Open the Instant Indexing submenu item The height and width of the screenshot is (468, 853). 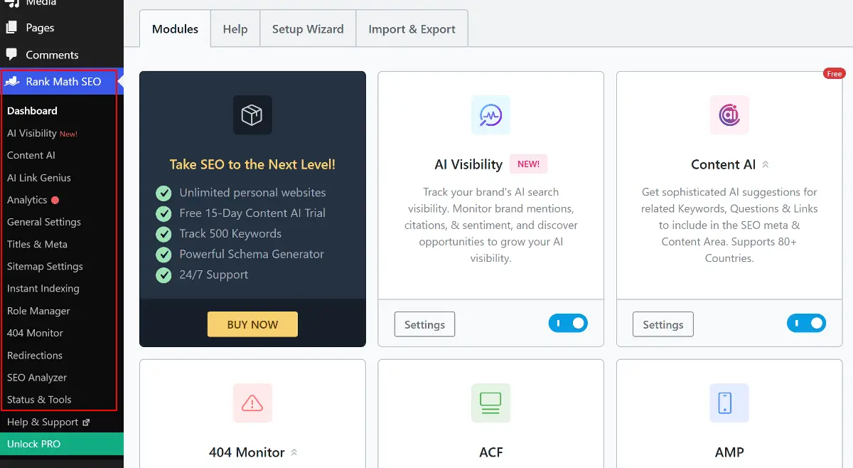click(x=43, y=288)
